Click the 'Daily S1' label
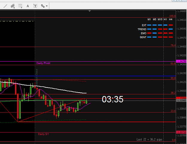187x144 pixels. 43,134
